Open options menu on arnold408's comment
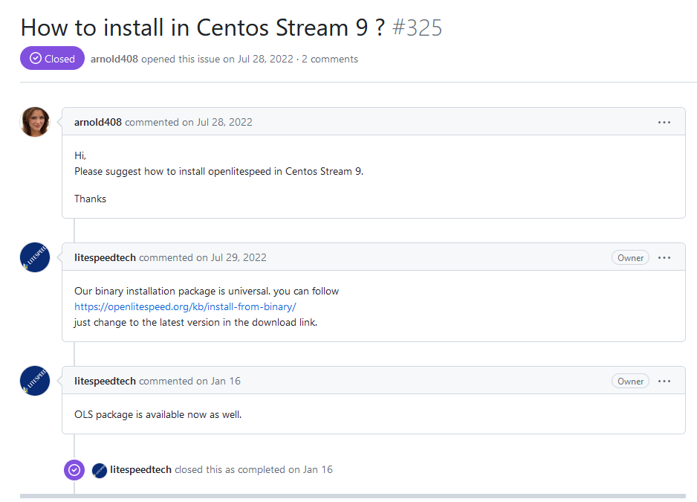697x502 pixels. point(664,123)
